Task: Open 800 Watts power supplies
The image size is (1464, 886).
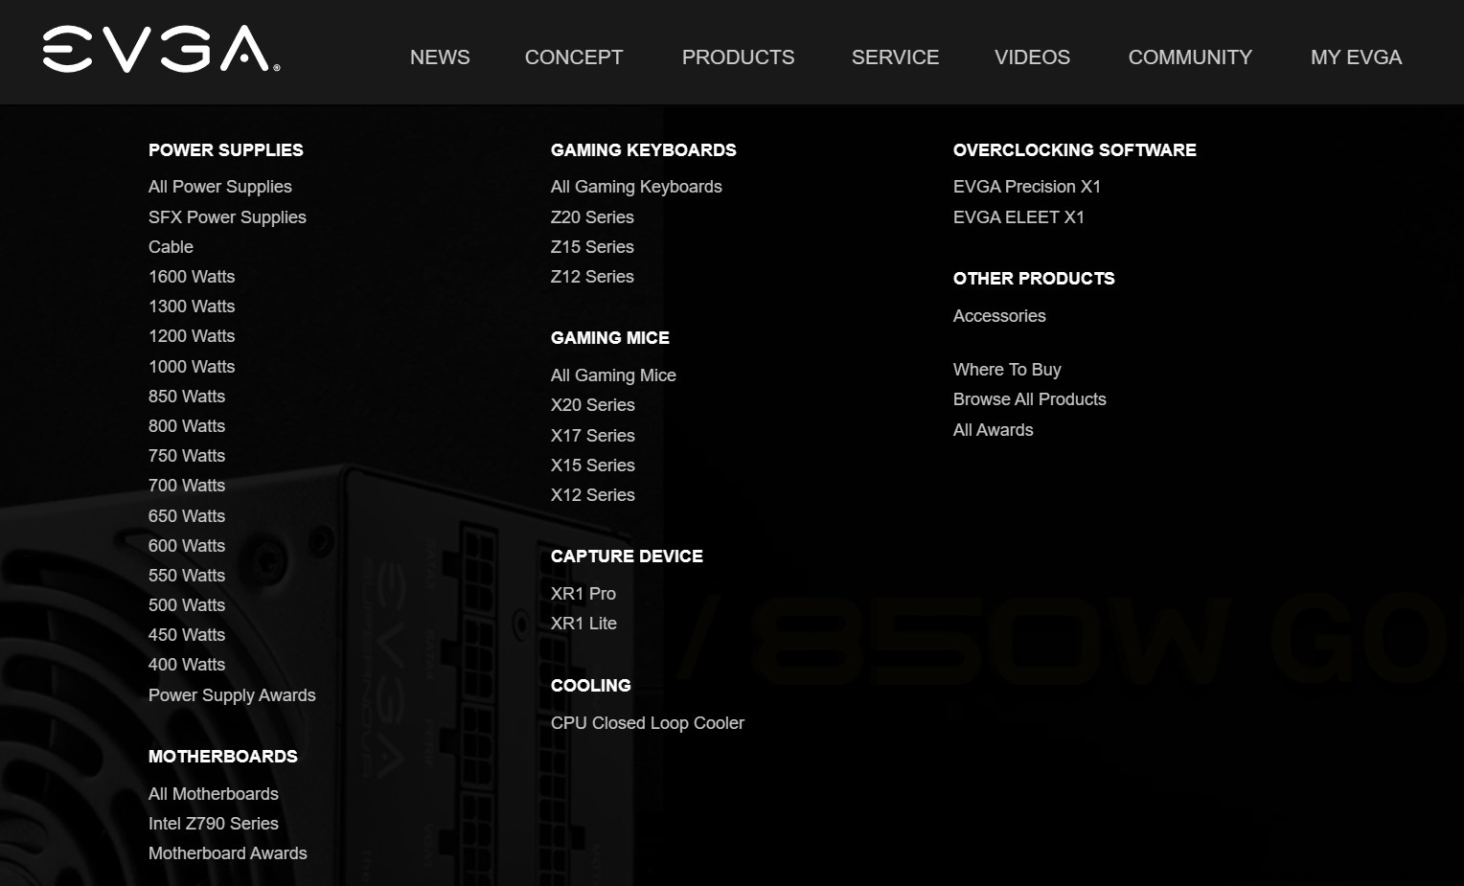Action: click(187, 426)
